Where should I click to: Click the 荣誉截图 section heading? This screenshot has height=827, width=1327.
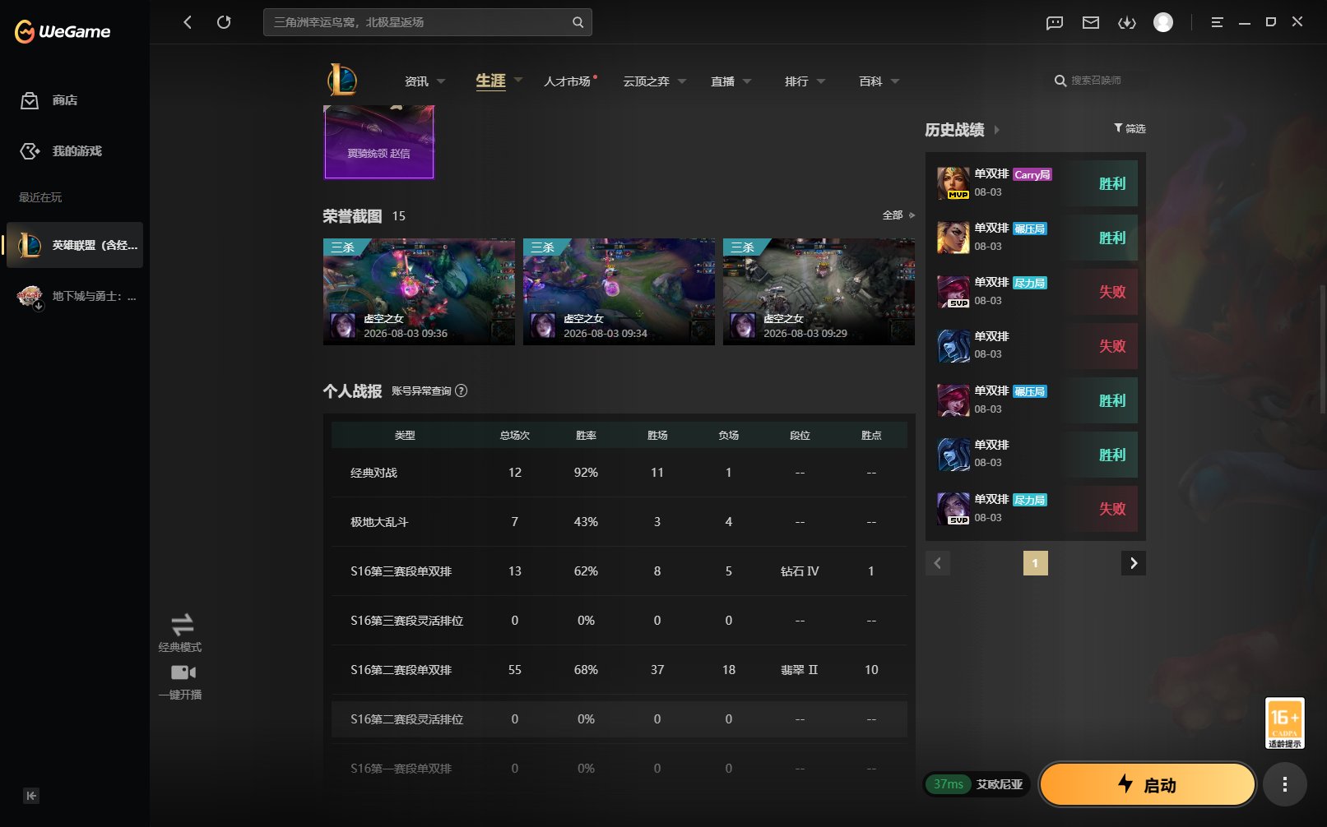pos(352,216)
